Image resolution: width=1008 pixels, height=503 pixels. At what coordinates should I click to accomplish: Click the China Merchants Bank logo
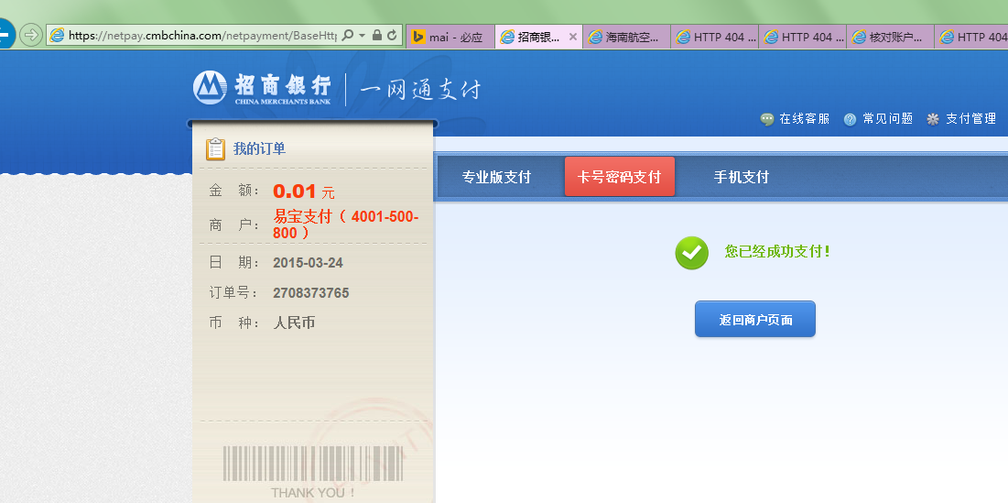pyautogui.click(x=262, y=88)
